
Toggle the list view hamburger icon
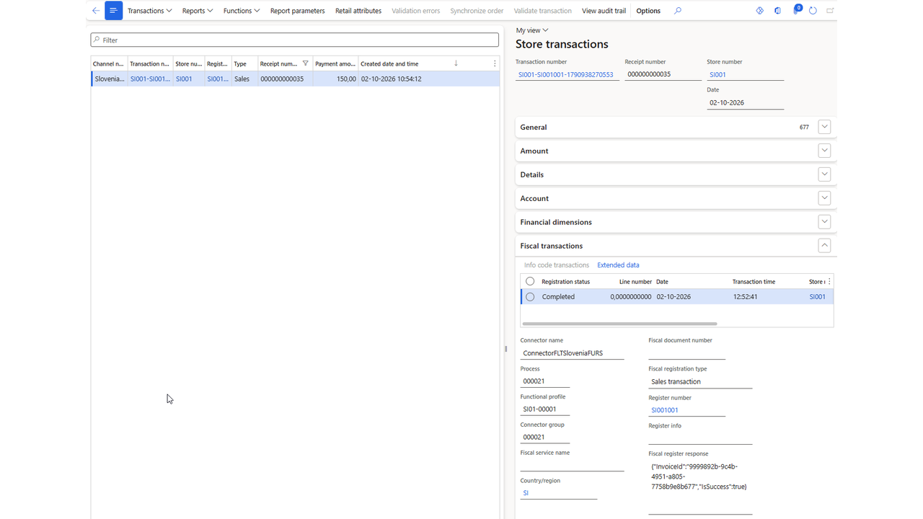[x=113, y=11]
